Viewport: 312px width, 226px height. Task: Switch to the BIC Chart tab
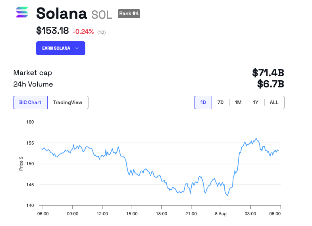[30, 102]
